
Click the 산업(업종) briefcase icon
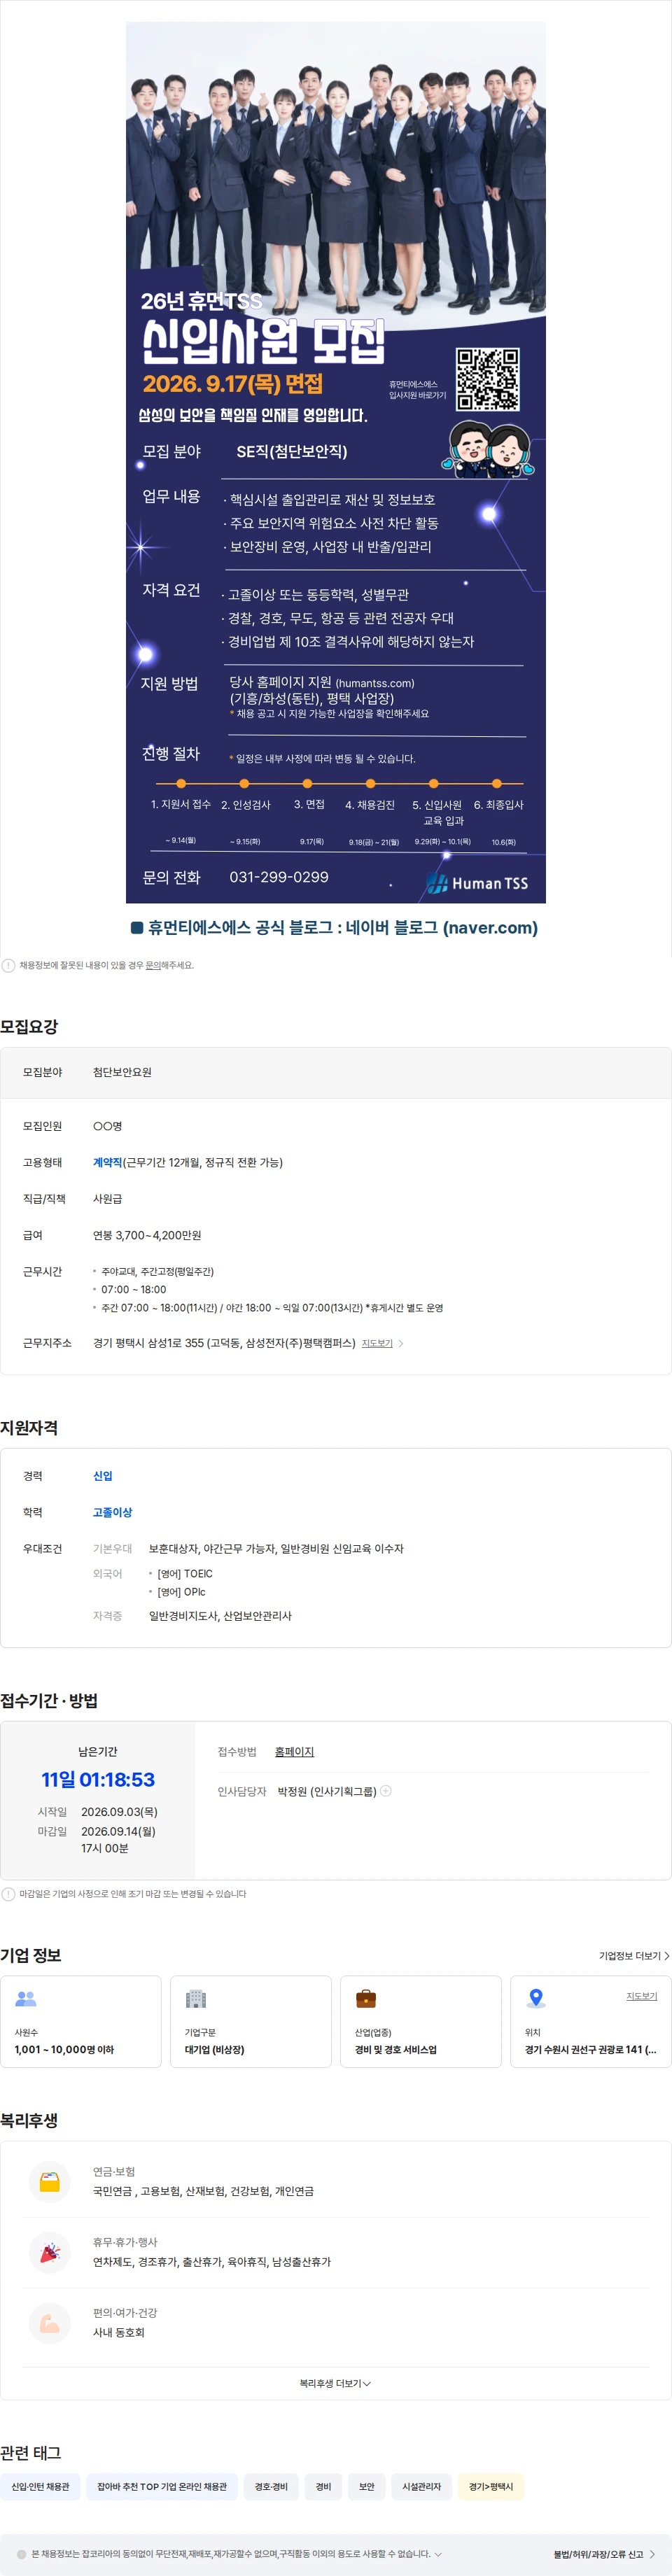click(x=366, y=1998)
